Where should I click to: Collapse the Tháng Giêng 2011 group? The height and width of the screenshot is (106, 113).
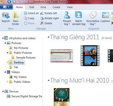[49, 37]
